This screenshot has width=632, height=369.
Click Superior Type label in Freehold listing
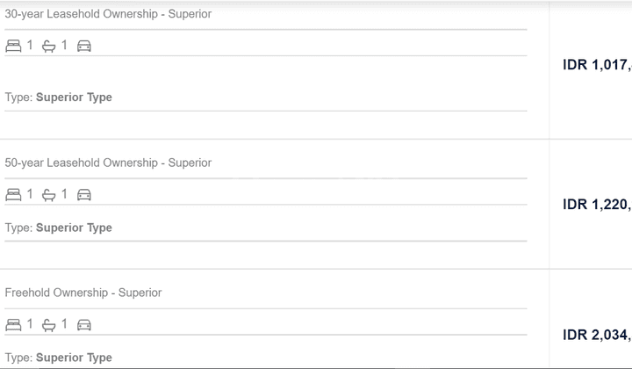click(74, 358)
